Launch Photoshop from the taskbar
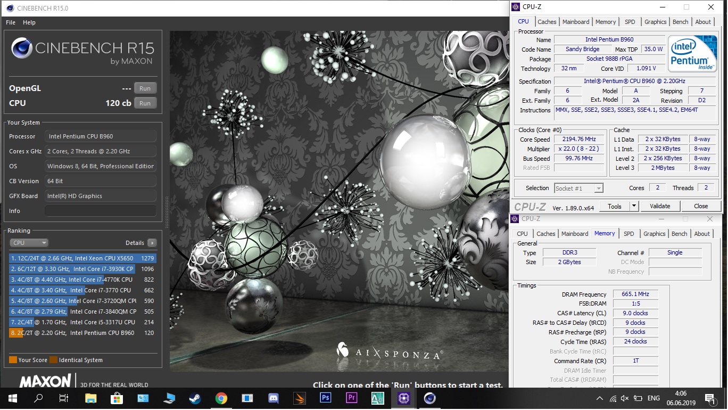 coord(325,398)
